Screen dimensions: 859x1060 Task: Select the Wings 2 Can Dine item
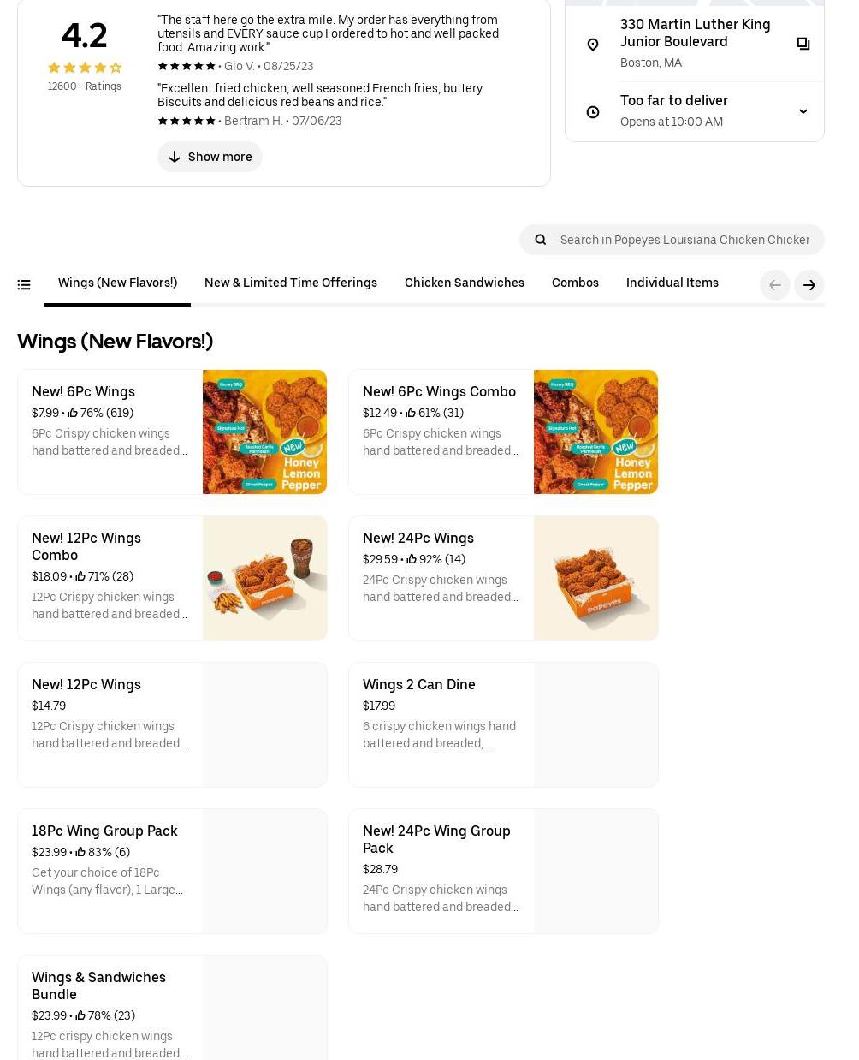(419, 685)
